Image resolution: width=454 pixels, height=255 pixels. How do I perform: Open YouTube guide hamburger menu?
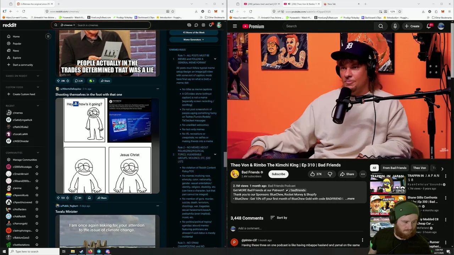(235, 26)
